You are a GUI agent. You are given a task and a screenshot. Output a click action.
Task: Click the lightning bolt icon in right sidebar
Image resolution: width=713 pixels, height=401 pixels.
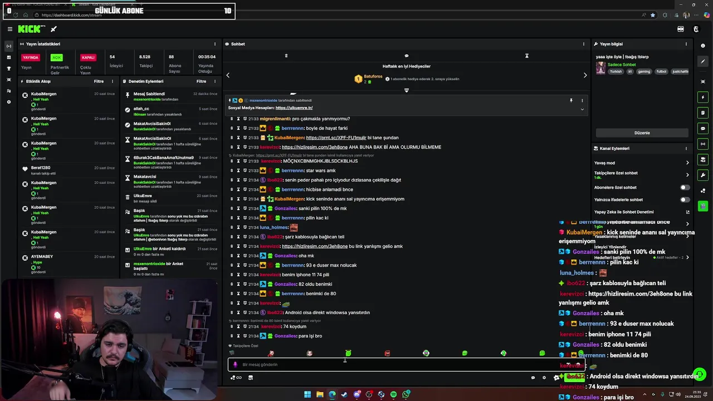(703, 97)
